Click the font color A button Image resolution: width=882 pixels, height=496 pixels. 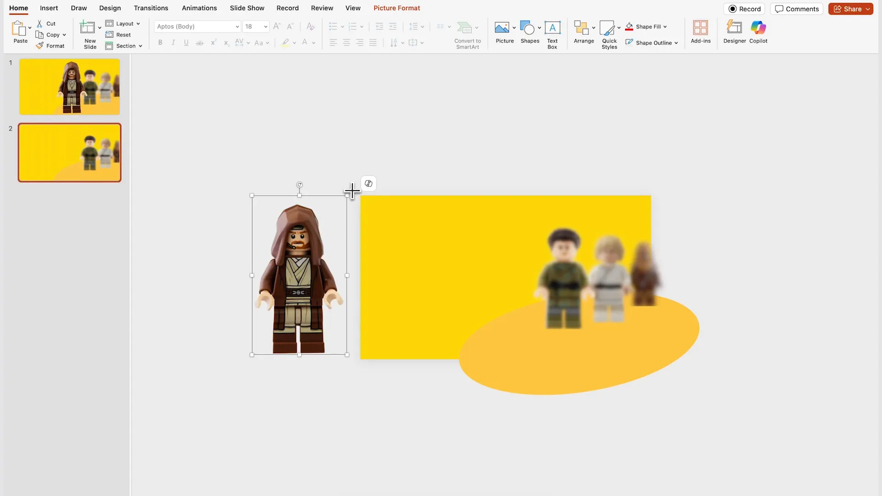[305, 43]
